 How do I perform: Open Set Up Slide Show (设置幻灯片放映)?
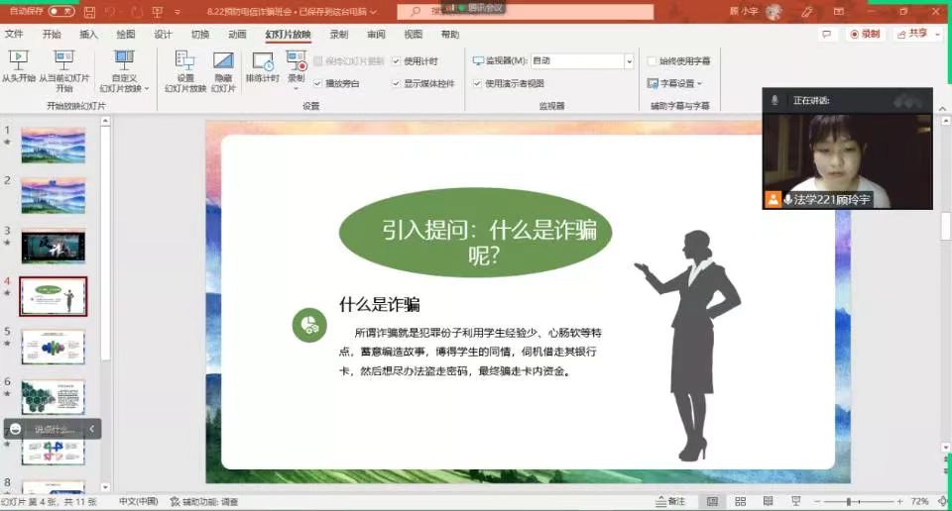185,69
